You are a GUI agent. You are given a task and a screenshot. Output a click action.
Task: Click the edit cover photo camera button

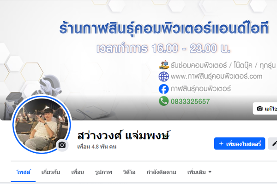tap(265, 109)
